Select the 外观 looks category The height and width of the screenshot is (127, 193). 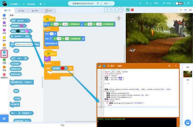4,24
